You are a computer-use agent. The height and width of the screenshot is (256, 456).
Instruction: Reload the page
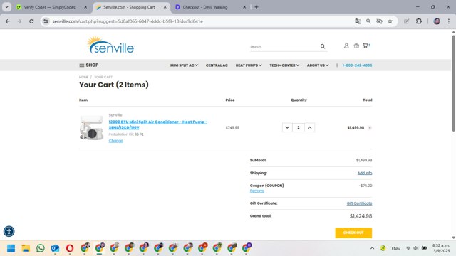tap(31, 21)
